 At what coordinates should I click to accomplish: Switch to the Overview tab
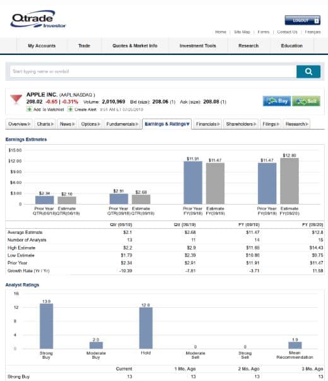coord(19,124)
